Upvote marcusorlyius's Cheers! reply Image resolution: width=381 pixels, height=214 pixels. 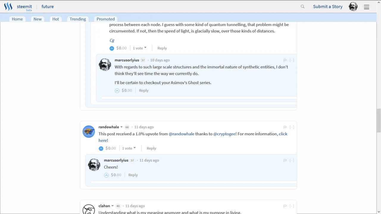pyautogui.click(x=107, y=175)
